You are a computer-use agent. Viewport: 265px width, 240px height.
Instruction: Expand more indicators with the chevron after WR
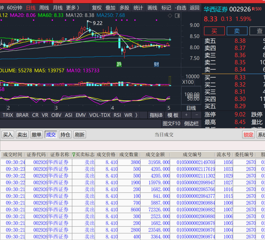pyautogui.click(x=136, y=115)
